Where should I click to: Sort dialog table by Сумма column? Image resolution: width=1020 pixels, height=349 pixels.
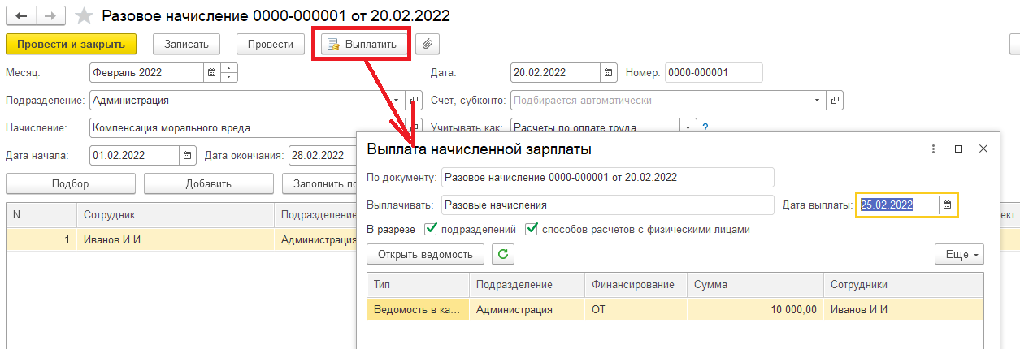755,285
